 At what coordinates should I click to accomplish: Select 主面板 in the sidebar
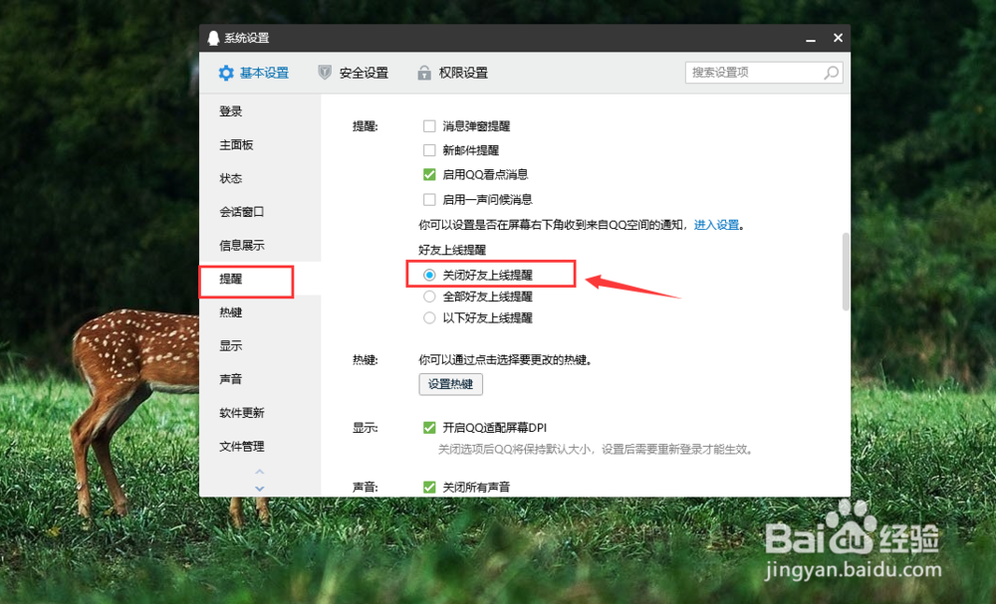tap(260, 145)
